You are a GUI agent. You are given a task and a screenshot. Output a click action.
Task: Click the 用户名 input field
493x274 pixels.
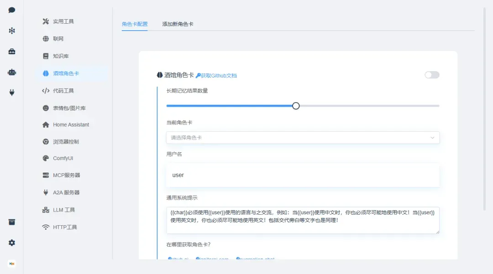coord(302,175)
